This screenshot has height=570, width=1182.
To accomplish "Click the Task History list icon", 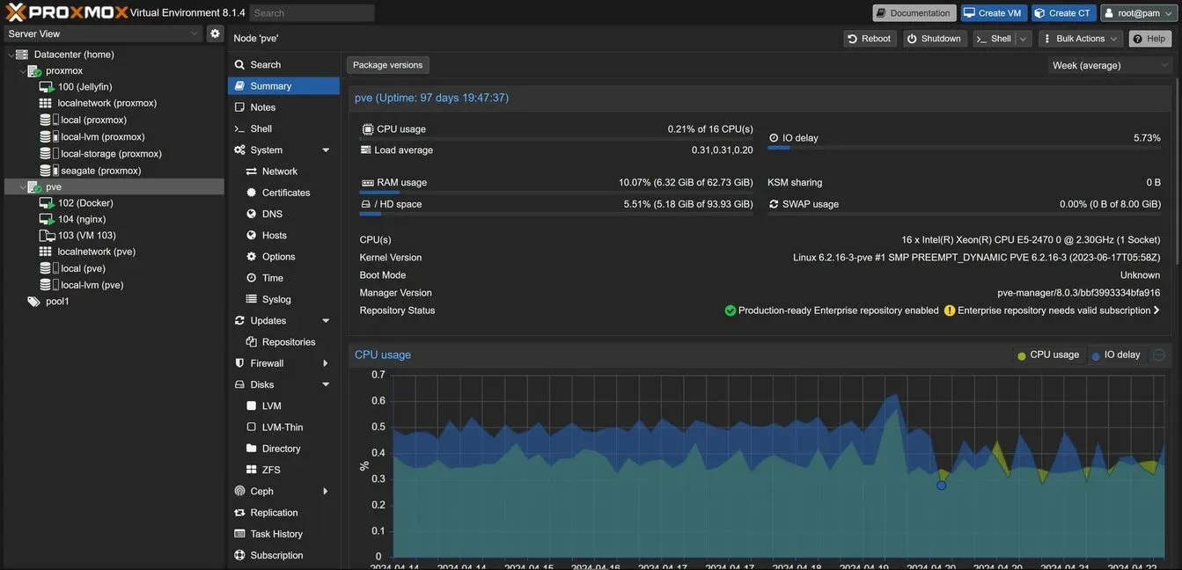I will click(239, 534).
